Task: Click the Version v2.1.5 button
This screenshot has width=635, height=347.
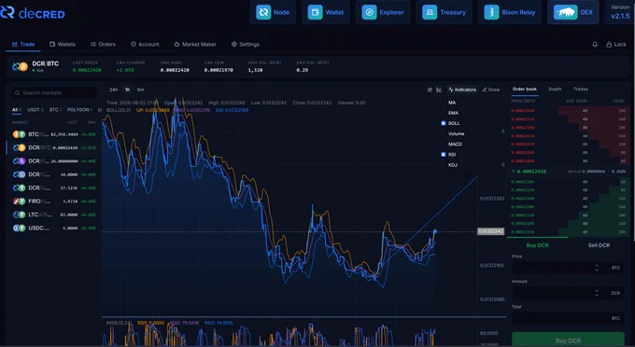Action: point(620,12)
